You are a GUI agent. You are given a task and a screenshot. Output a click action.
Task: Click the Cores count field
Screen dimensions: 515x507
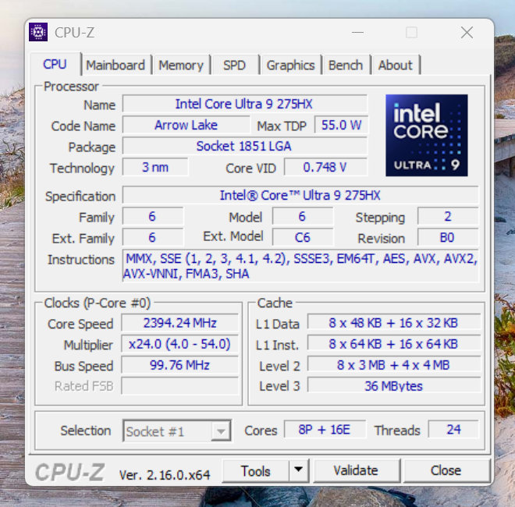pos(324,430)
